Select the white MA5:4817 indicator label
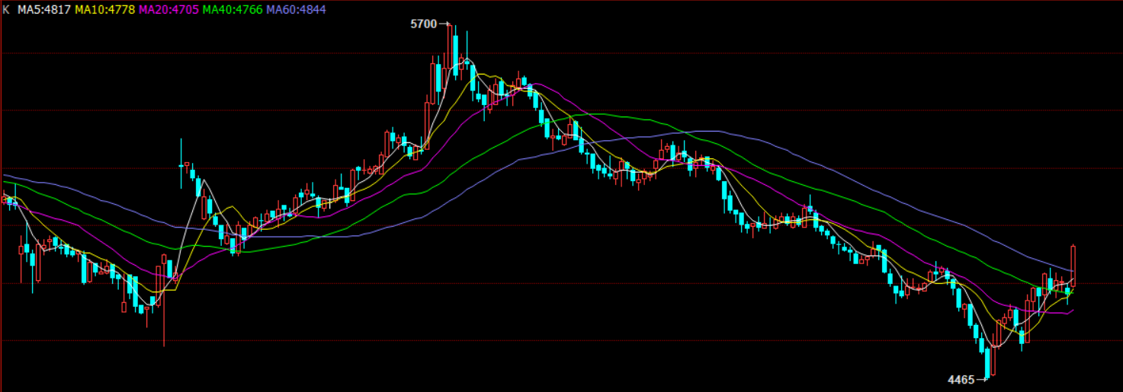This screenshot has width=1123, height=392. (44, 10)
